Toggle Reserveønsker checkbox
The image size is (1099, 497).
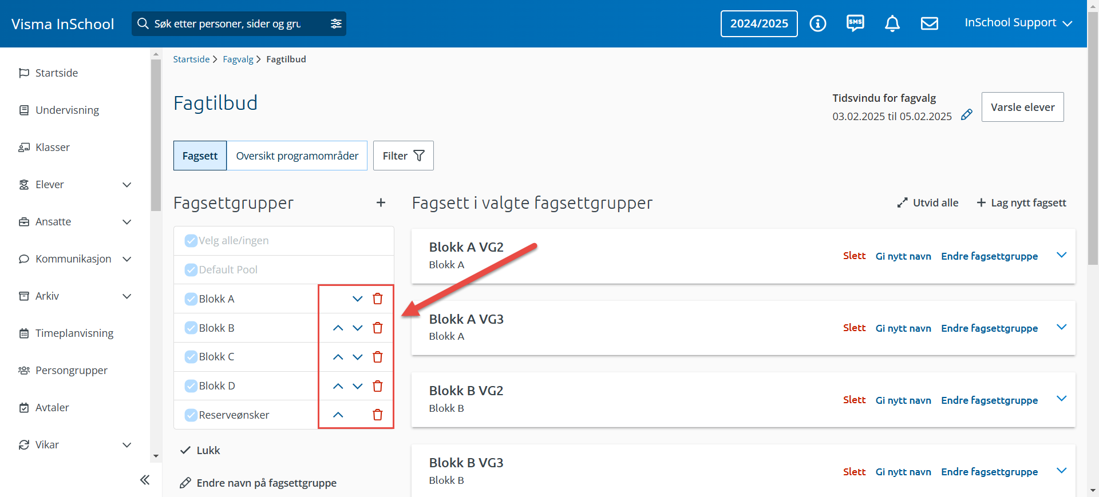pos(191,415)
